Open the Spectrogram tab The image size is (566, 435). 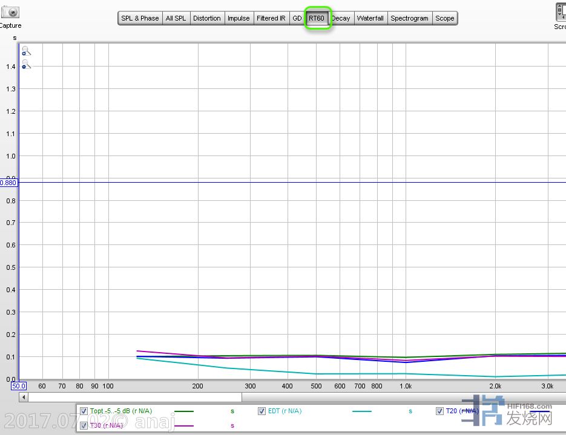[x=409, y=18]
